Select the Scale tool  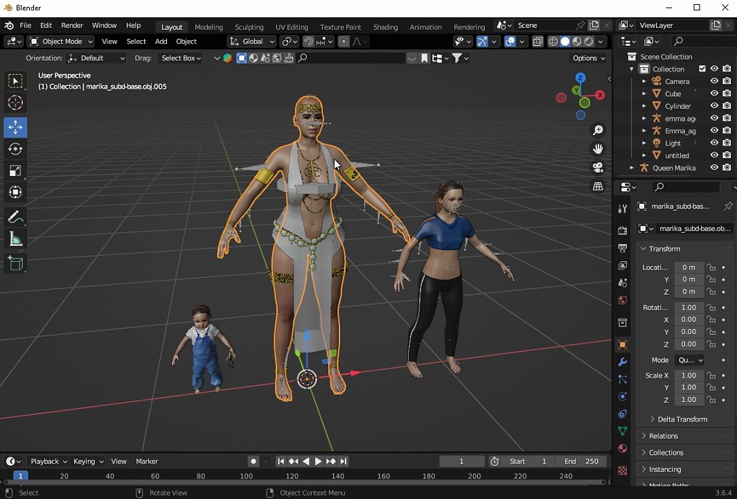tap(15, 170)
